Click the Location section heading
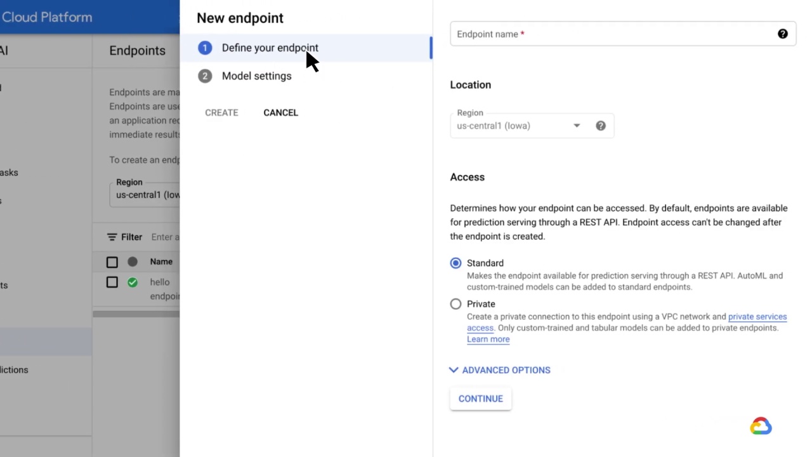The height and width of the screenshot is (457, 812). 471,85
